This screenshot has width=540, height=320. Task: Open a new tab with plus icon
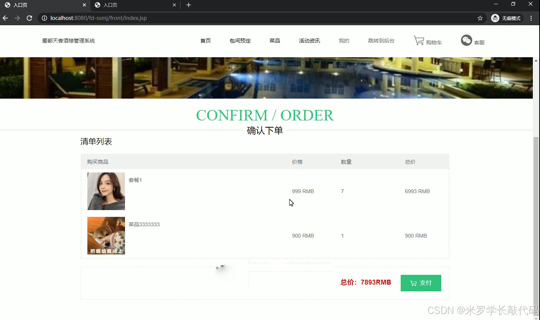pyautogui.click(x=189, y=5)
